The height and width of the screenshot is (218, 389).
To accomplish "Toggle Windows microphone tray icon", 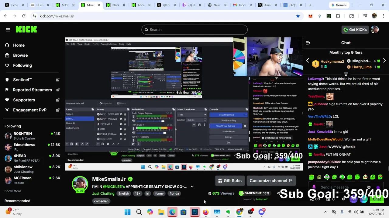I will tap(342, 212).
